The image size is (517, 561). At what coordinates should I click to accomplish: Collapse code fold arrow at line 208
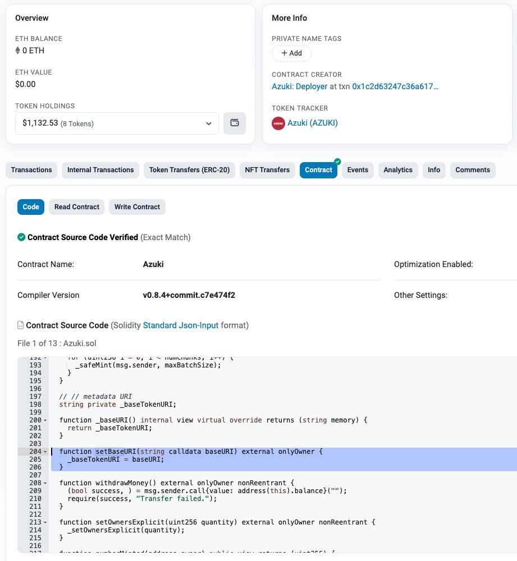click(45, 484)
